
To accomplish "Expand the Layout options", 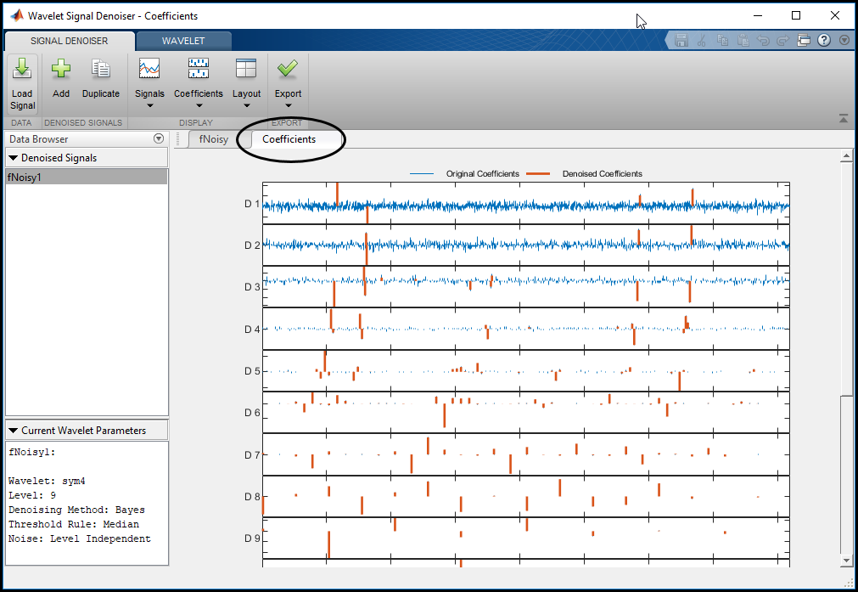I will tap(246, 83).
